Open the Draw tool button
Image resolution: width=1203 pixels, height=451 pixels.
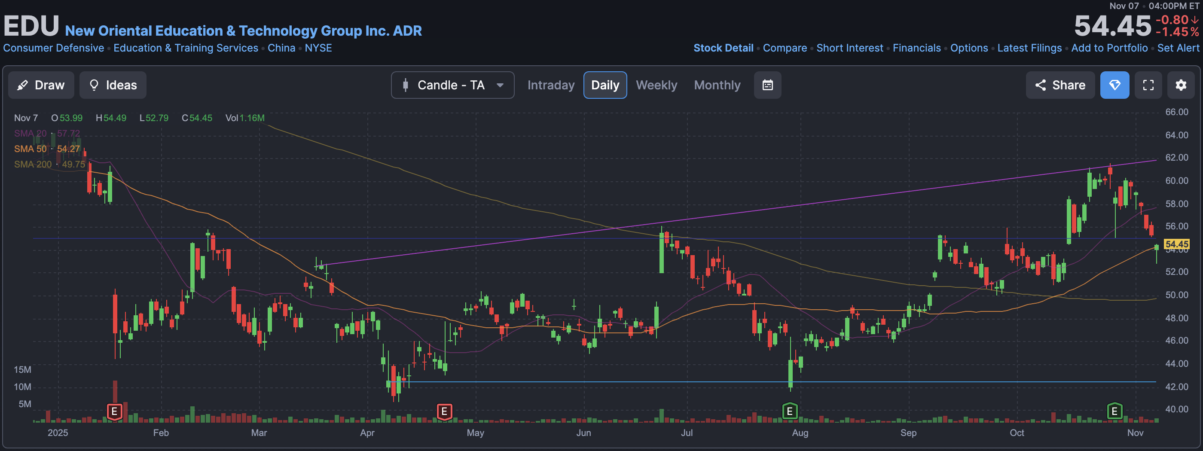pos(41,85)
